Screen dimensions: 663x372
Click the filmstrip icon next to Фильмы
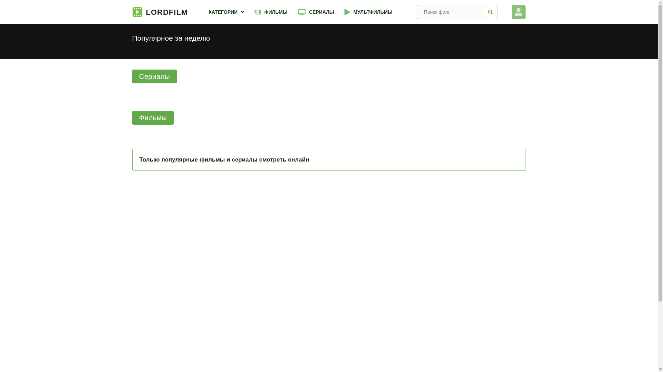pyautogui.click(x=258, y=12)
